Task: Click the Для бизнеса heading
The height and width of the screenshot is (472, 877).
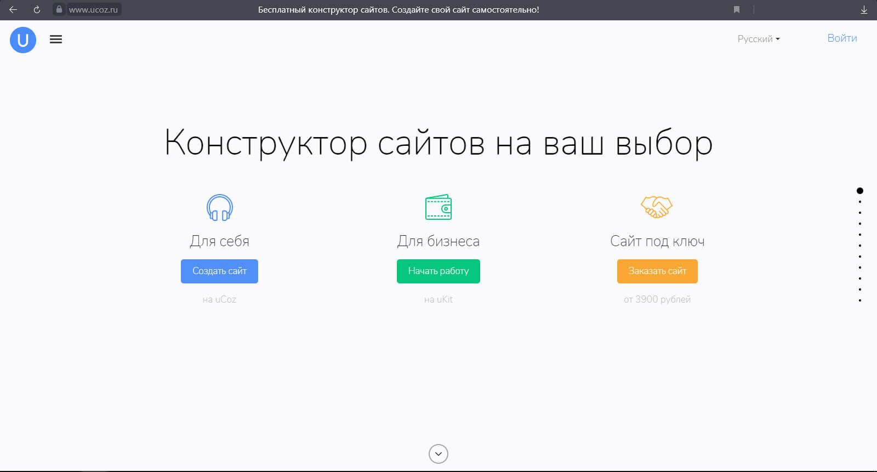Action: pyautogui.click(x=438, y=241)
